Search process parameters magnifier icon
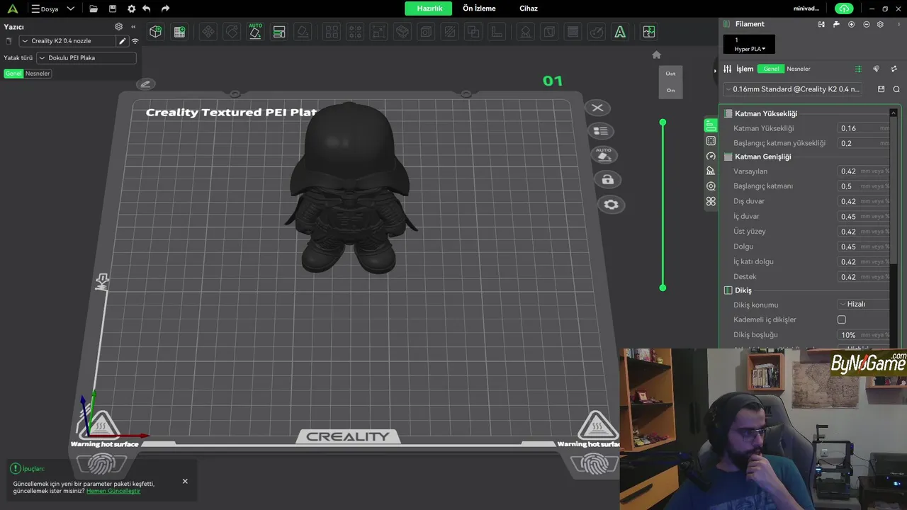This screenshot has height=510, width=907. 896,89
